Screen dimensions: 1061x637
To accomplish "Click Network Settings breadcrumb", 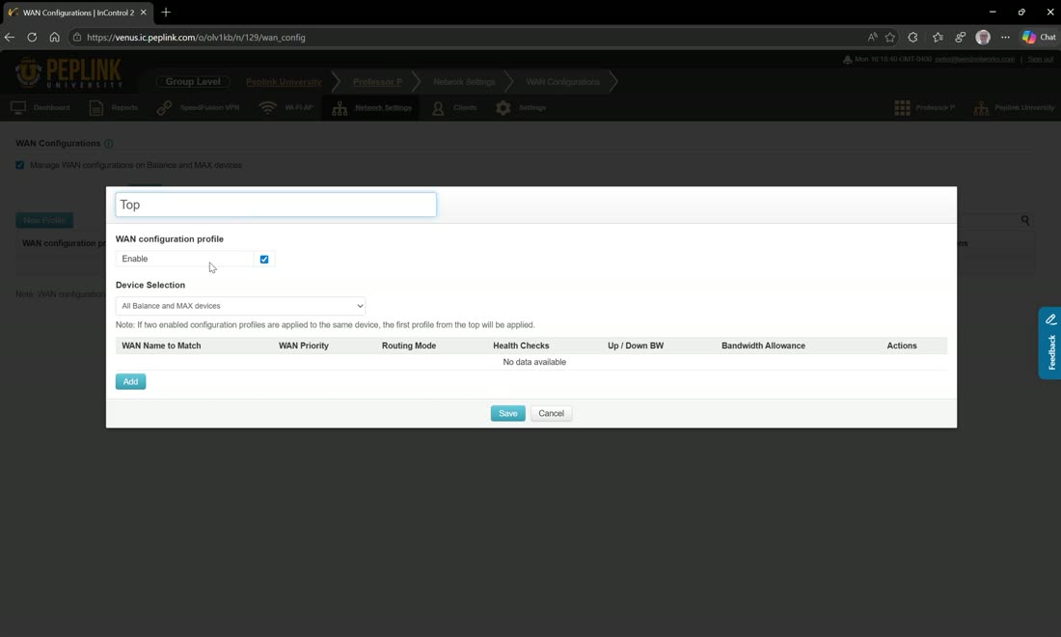I will 464,82.
